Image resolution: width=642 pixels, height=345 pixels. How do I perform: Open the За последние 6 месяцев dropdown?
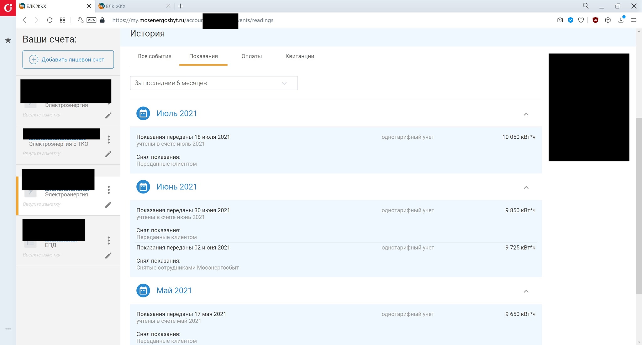point(214,83)
